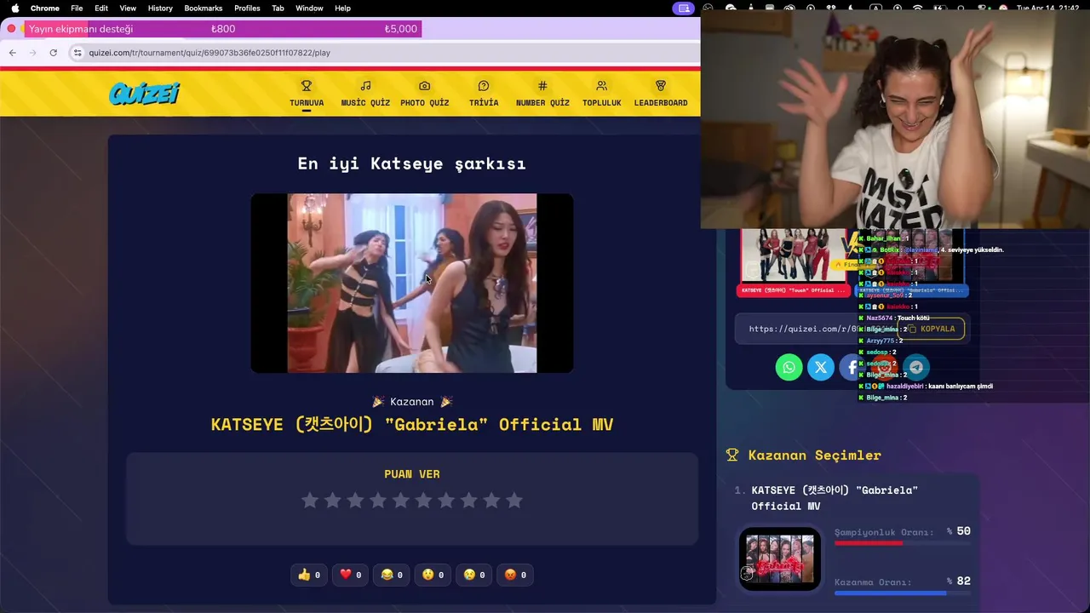Click chat message "Touch kötü"
Image resolution: width=1090 pixels, height=613 pixels.
[x=914, y=318]
